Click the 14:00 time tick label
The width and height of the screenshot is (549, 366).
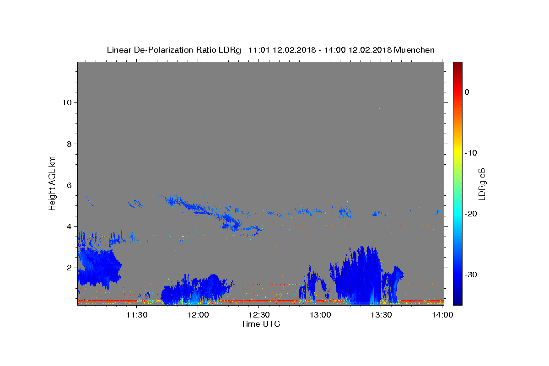coord(442,315)
